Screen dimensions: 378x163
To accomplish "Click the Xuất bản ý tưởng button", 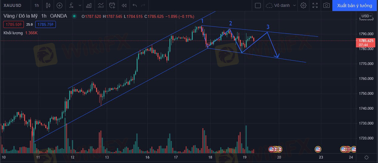I will click(x=355, y=5).
